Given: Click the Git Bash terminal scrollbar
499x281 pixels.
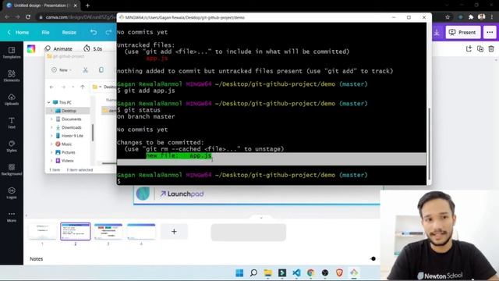Looking at the screenshot, I should [x=429, y=144].
